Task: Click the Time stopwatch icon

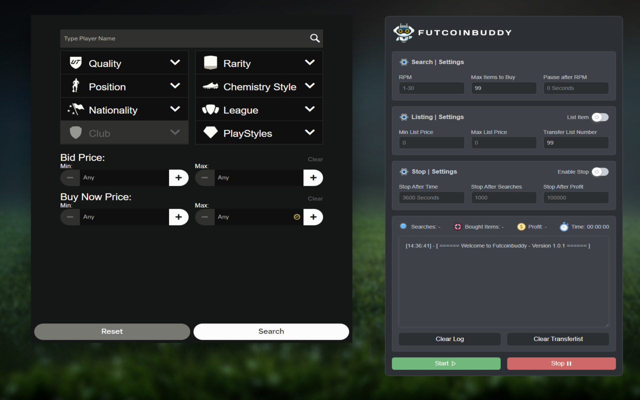Action: point(564,226)
